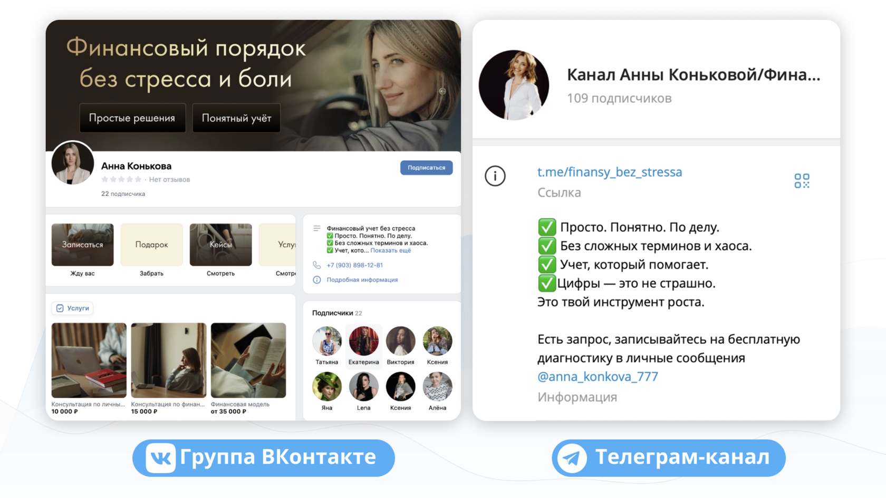Select the Услуги tab
The width and height of the screenshot is (886, 498).
(x=73, y=308)
